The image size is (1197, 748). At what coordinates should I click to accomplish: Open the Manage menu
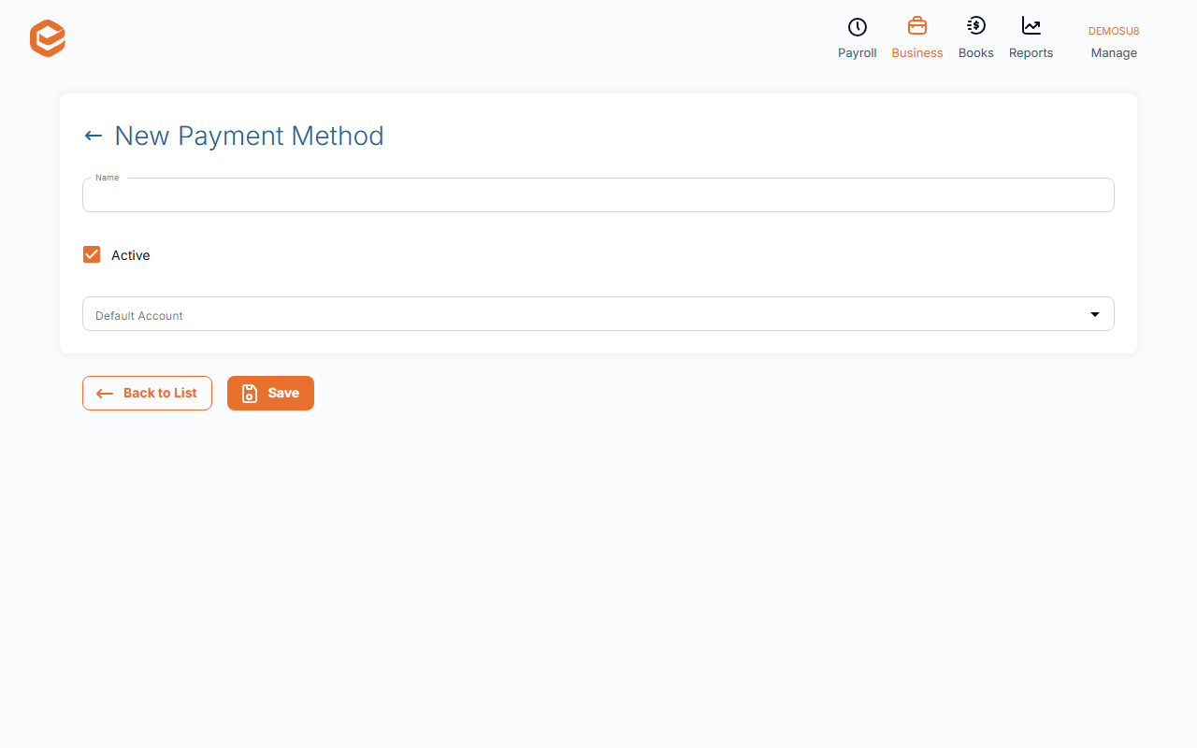[1114, 53]
